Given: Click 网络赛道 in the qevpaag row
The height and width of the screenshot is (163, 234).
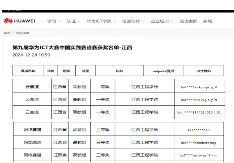Looking at the screenshot, I should (x=33, y=155).
